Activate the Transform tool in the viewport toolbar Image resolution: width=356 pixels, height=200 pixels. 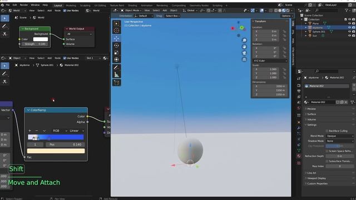116,59
